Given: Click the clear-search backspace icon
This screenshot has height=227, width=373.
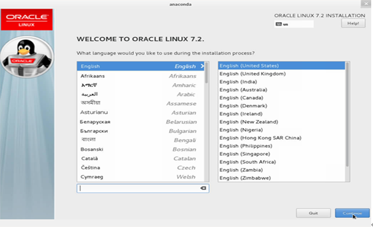Looking at the screenshot, I should 203,188.
